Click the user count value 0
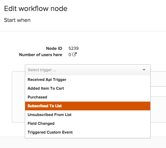Image resolution: width=166 pixels, height=148 pixels. click(70, 55)
